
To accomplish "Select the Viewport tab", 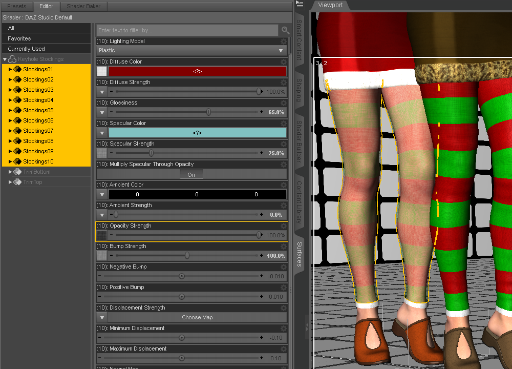I will point(330,5).
